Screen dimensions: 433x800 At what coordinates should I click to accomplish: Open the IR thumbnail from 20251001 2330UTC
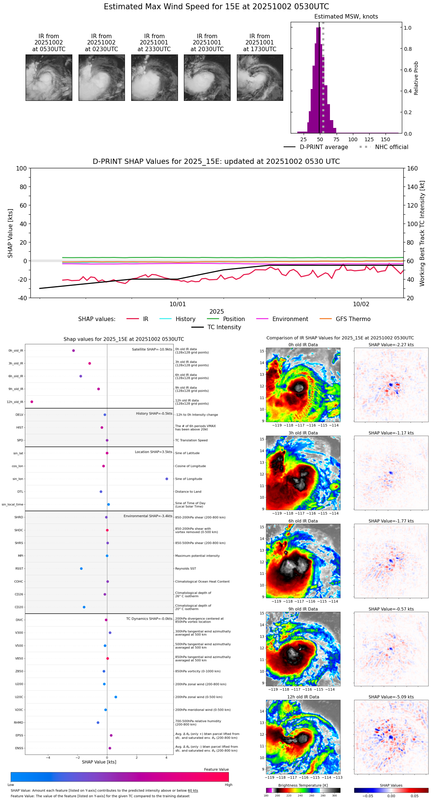[154, 77]
